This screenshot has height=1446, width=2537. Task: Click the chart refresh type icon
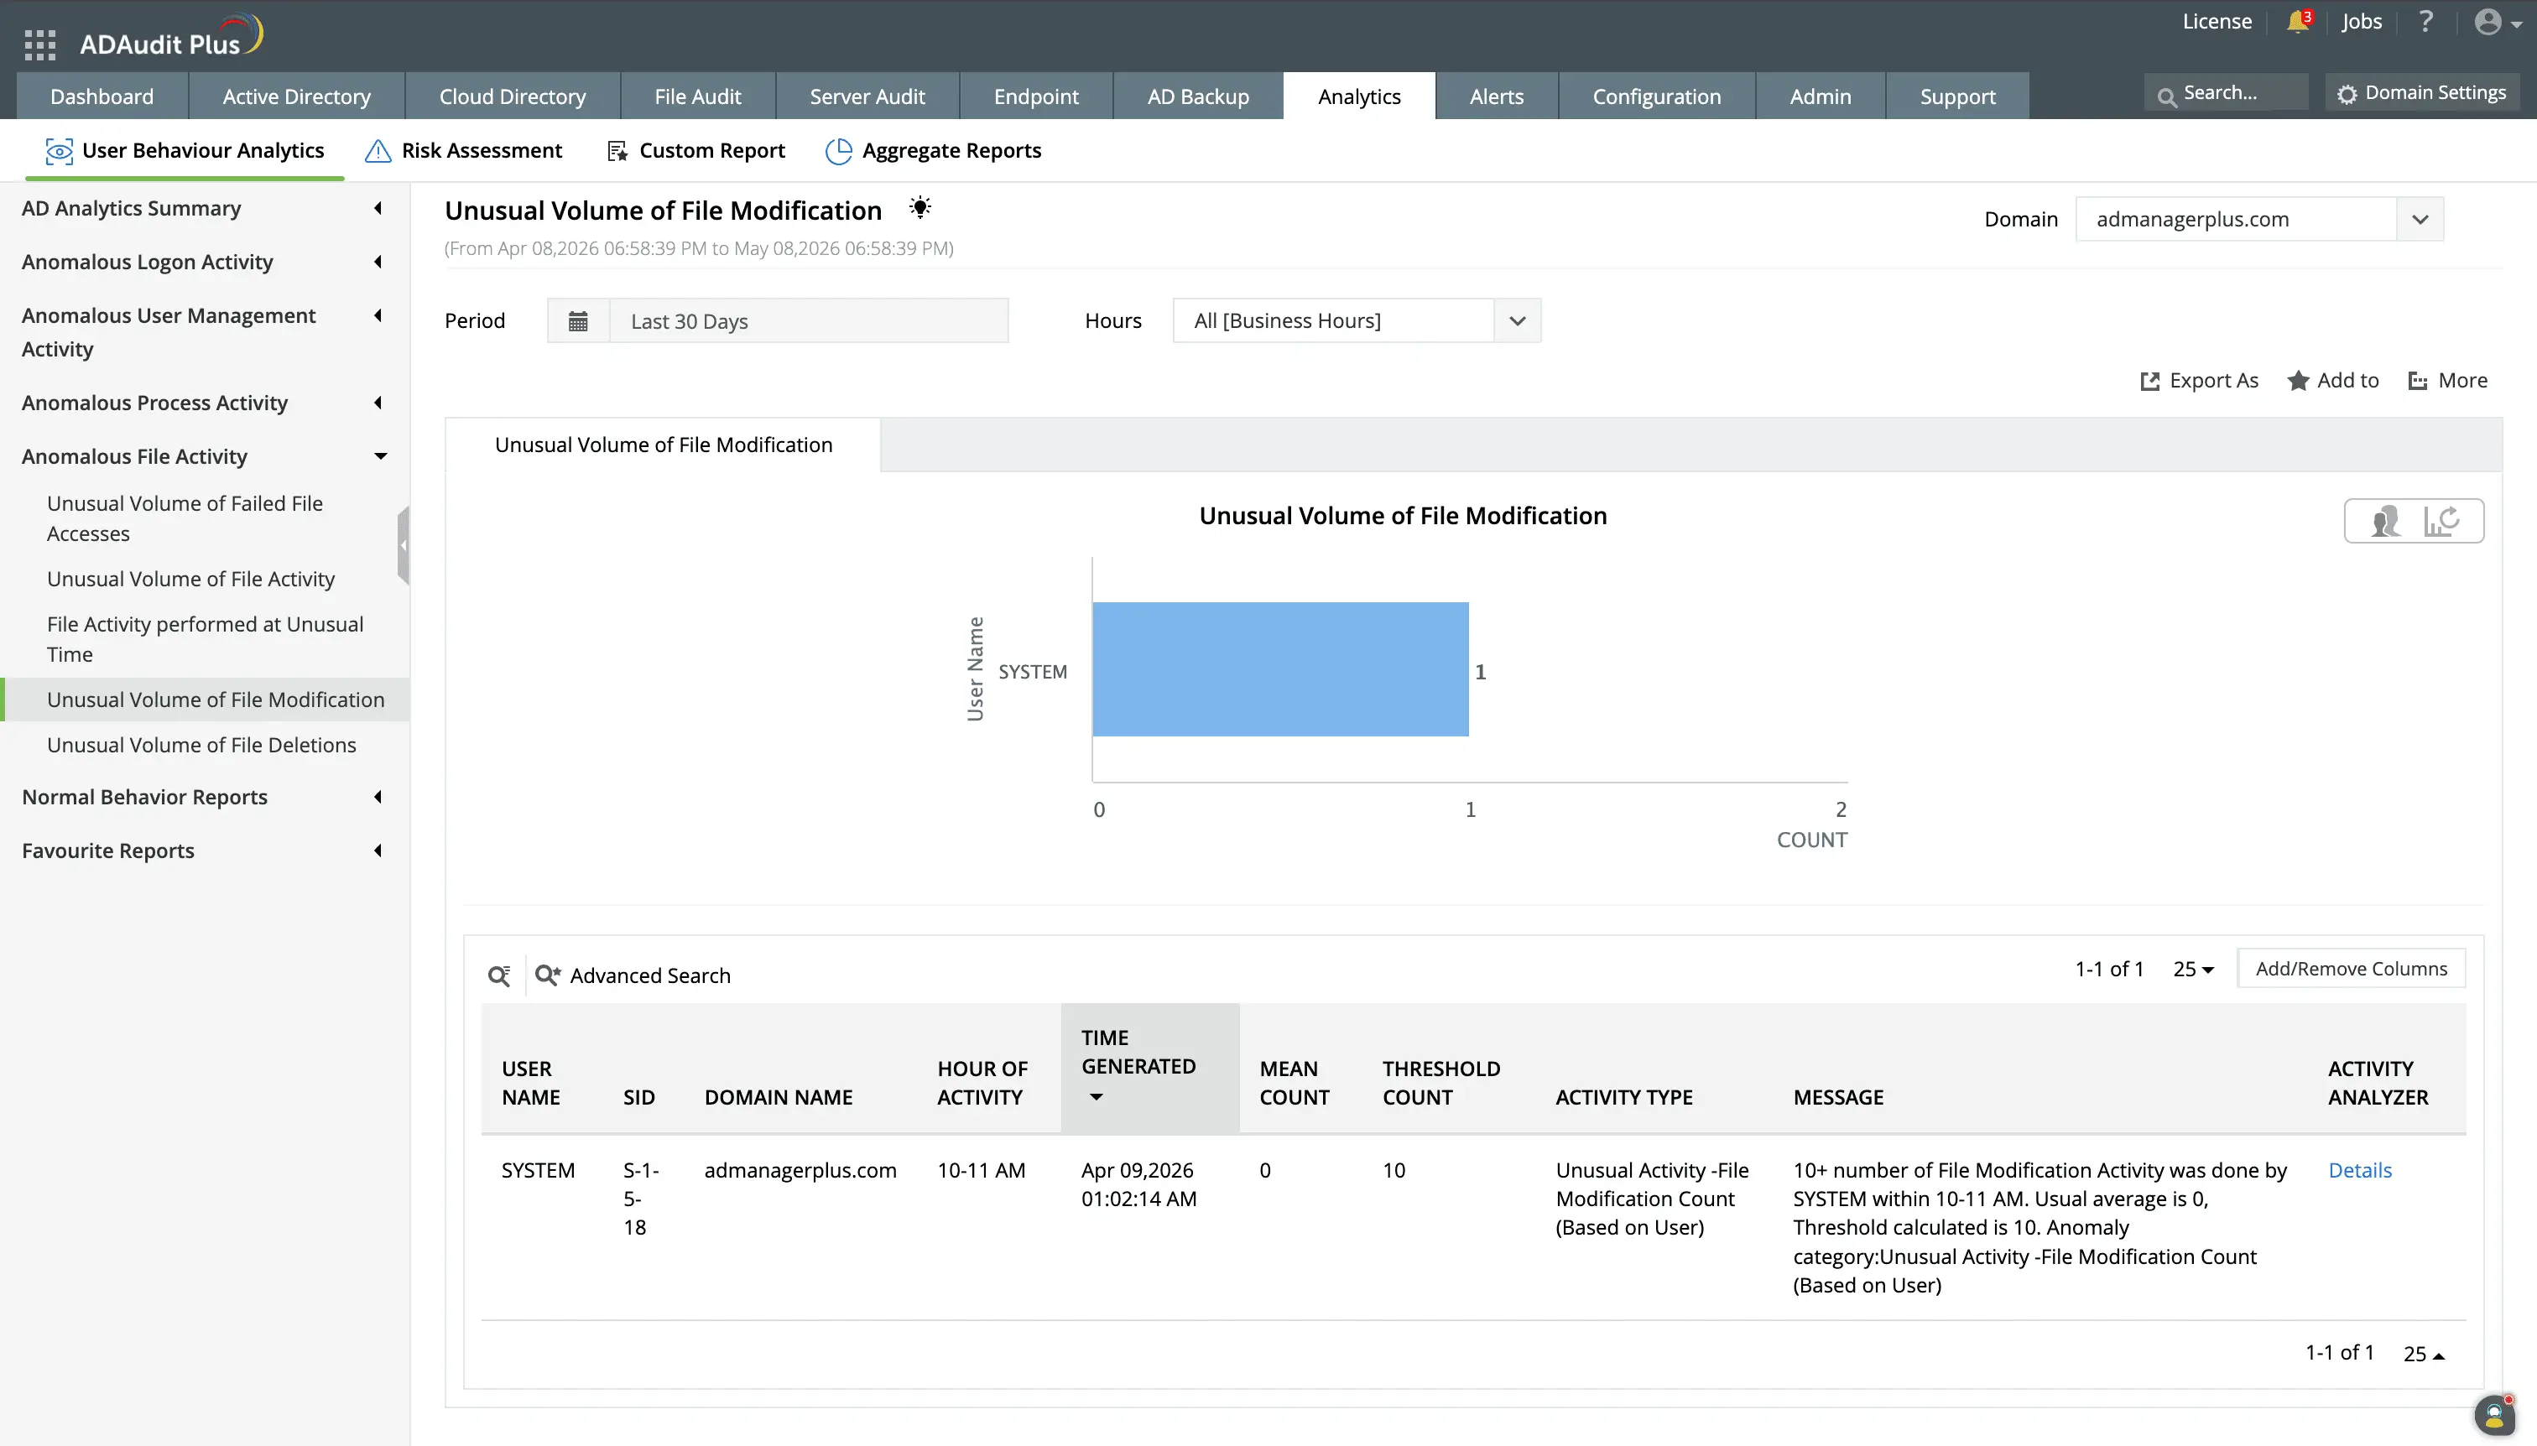pyautogui.click(x=2441, y=520)
